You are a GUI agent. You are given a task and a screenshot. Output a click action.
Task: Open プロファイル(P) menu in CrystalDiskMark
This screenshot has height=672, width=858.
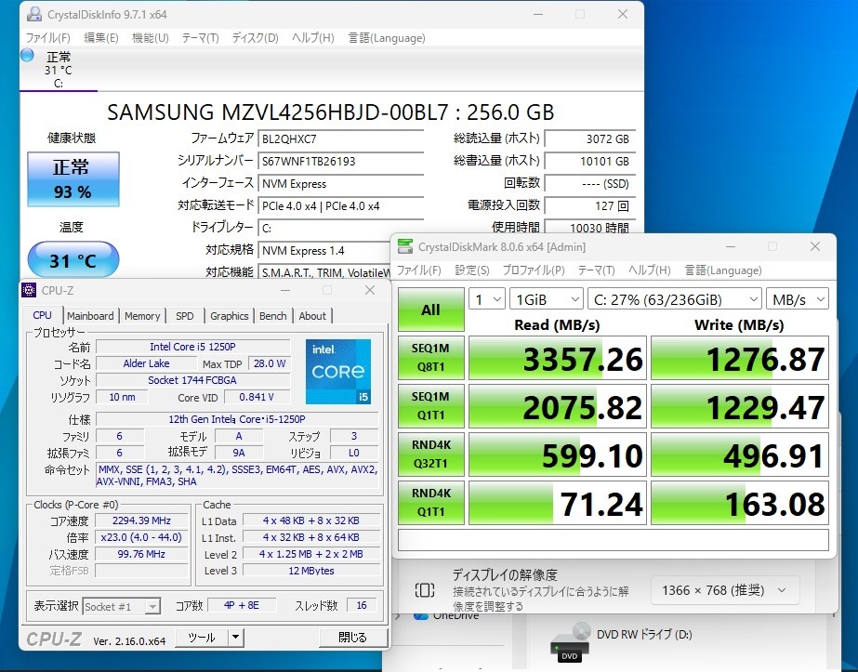(x=534, y=270)
